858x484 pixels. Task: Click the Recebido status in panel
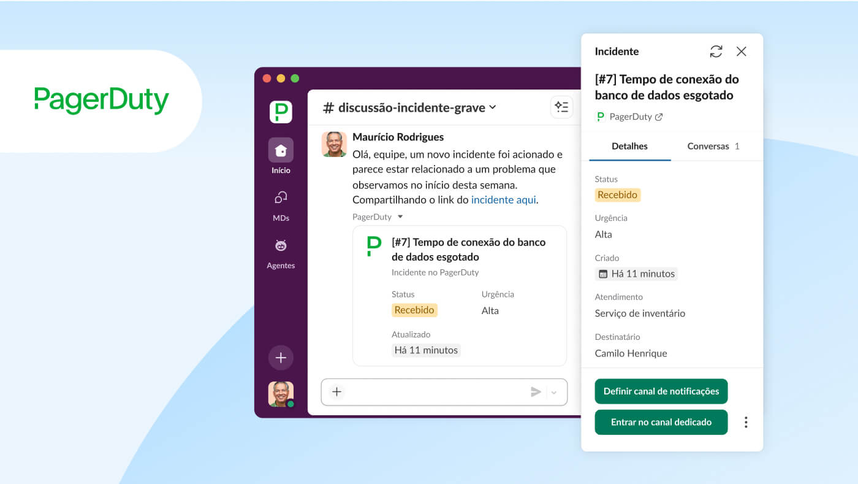pos(618,194)
